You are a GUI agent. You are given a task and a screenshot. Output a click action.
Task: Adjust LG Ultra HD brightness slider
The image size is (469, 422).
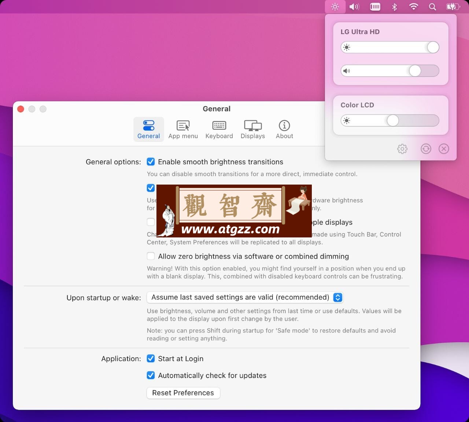click(x=390, y=47)
